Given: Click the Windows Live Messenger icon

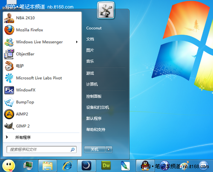Looking at the screenshot, I should 9,42.
